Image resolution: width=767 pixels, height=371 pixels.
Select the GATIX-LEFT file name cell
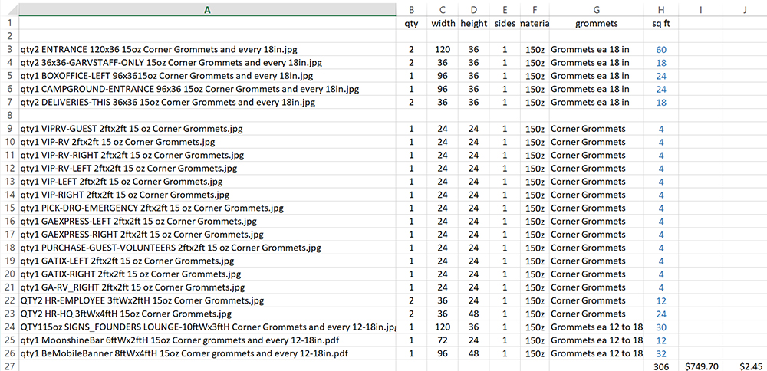point(207,261)
